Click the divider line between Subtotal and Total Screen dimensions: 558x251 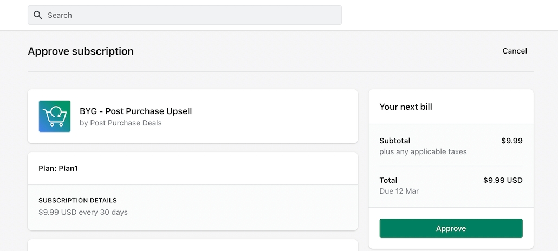coord(451,166)
